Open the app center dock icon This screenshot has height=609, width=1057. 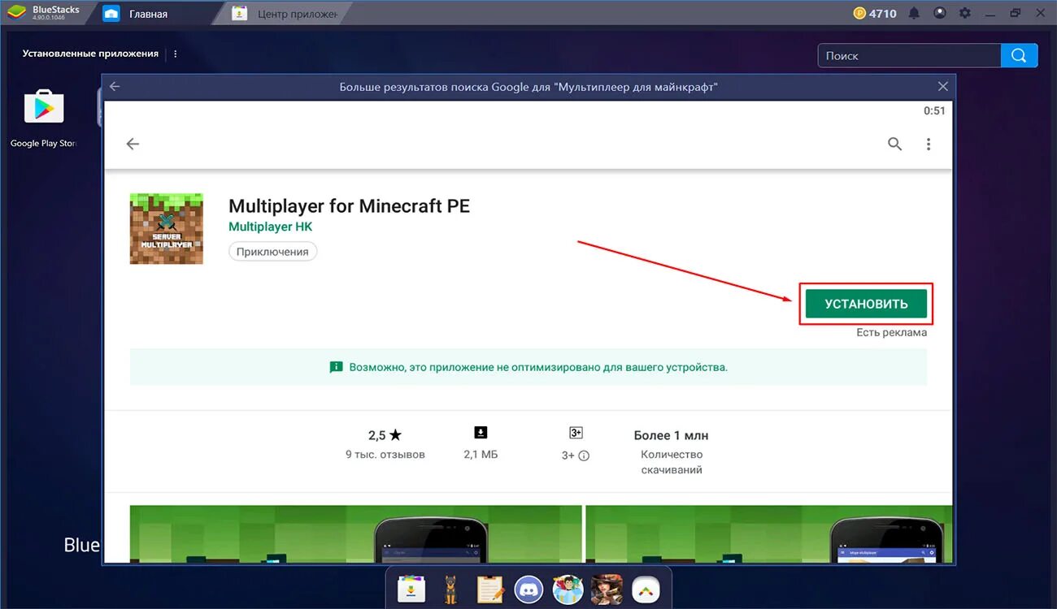pyautogui.click(x=411, y=589)
